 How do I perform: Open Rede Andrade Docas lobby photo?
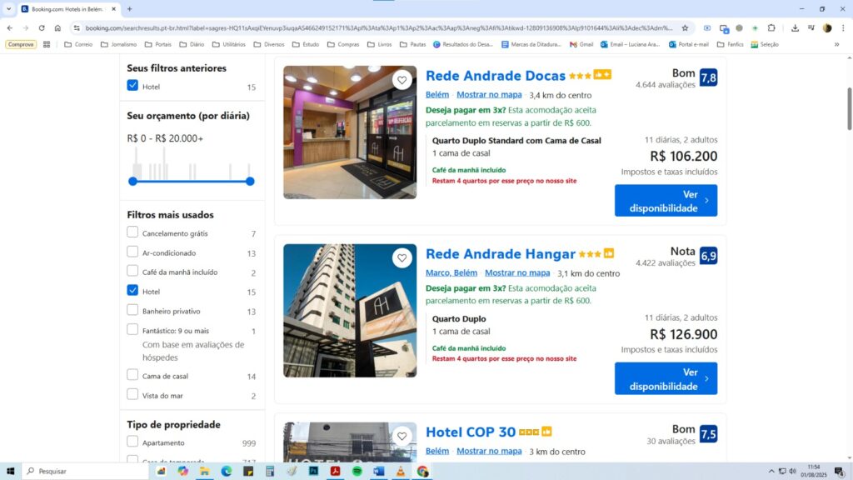350,132
